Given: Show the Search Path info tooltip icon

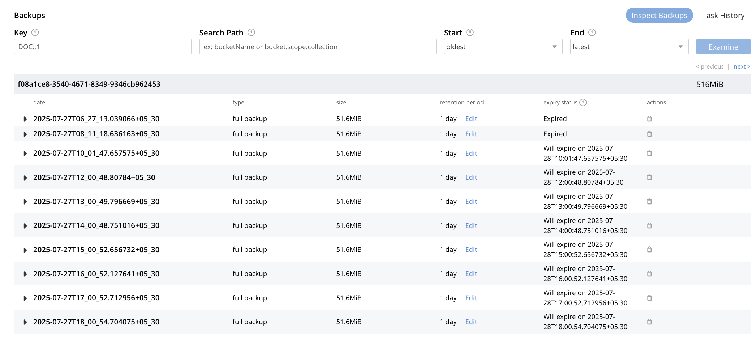Looking at the screenshot, I should (252, 33).
